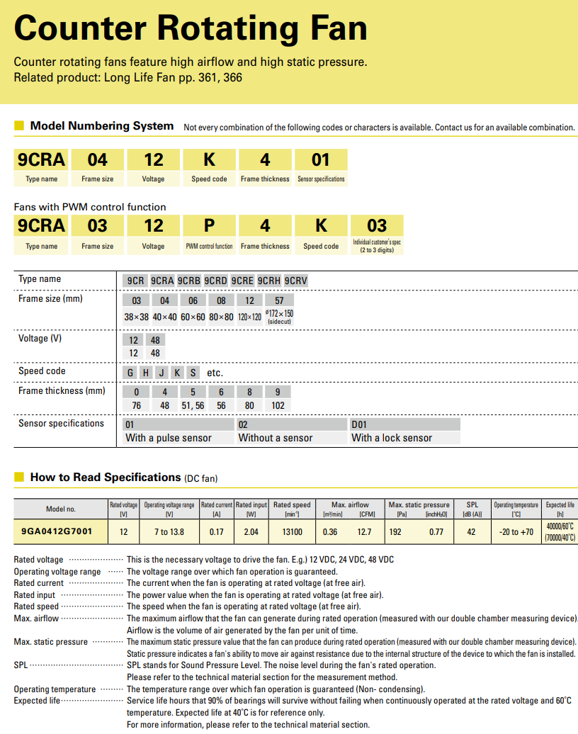
Task: Click the D01 sensor specification code
Action: (359, 424)
